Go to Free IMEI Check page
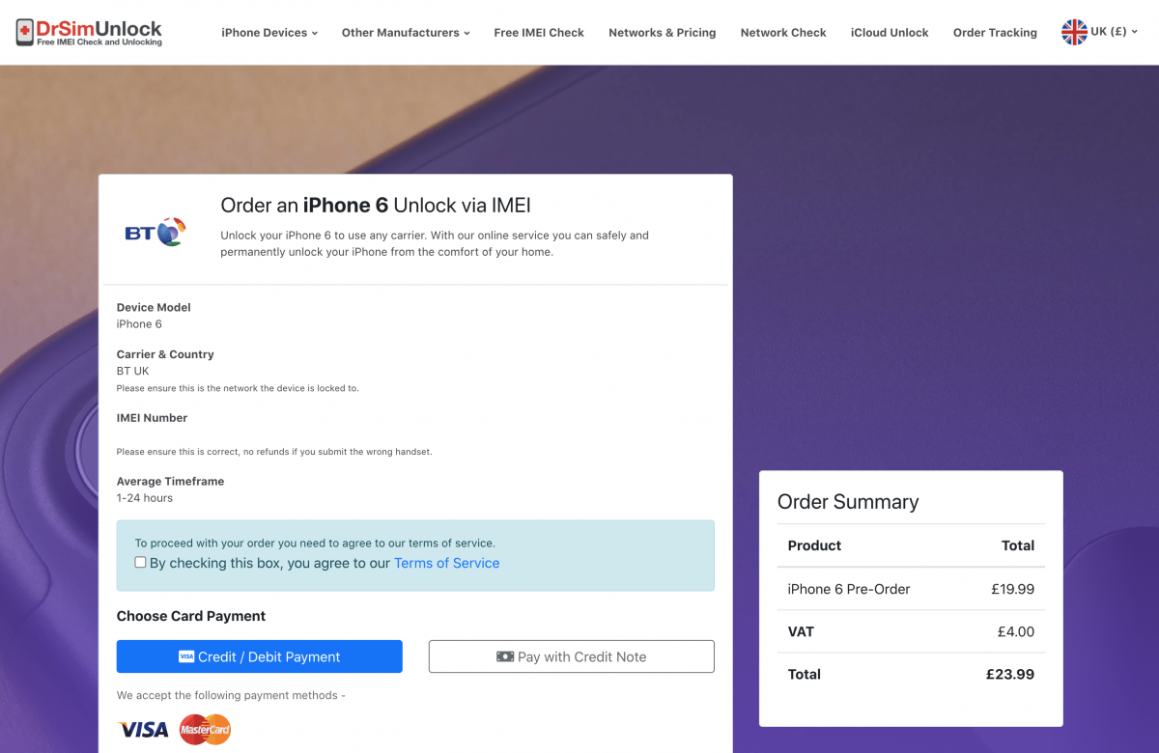 [x=539, y=32]
